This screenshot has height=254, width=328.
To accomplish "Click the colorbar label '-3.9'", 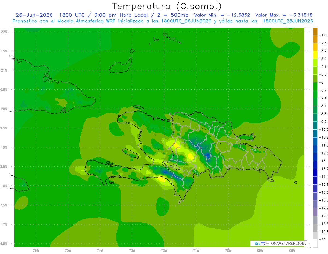I will 323,59.
